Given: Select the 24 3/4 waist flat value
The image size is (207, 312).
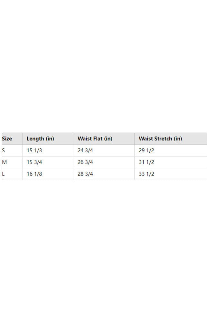Looking at the screenshot, I should point(85,150).
